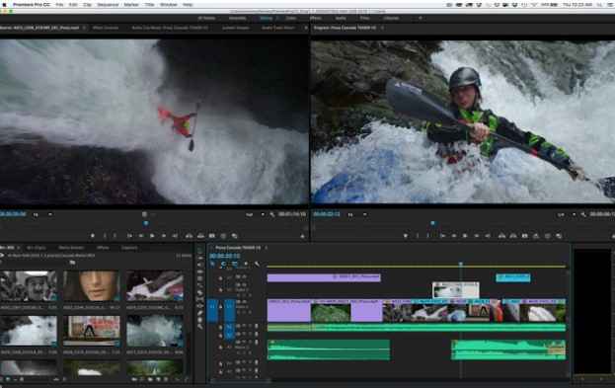Click Overwrite in the Source monitor
Screen dimensions: 615x388
(x=200, y=236)
